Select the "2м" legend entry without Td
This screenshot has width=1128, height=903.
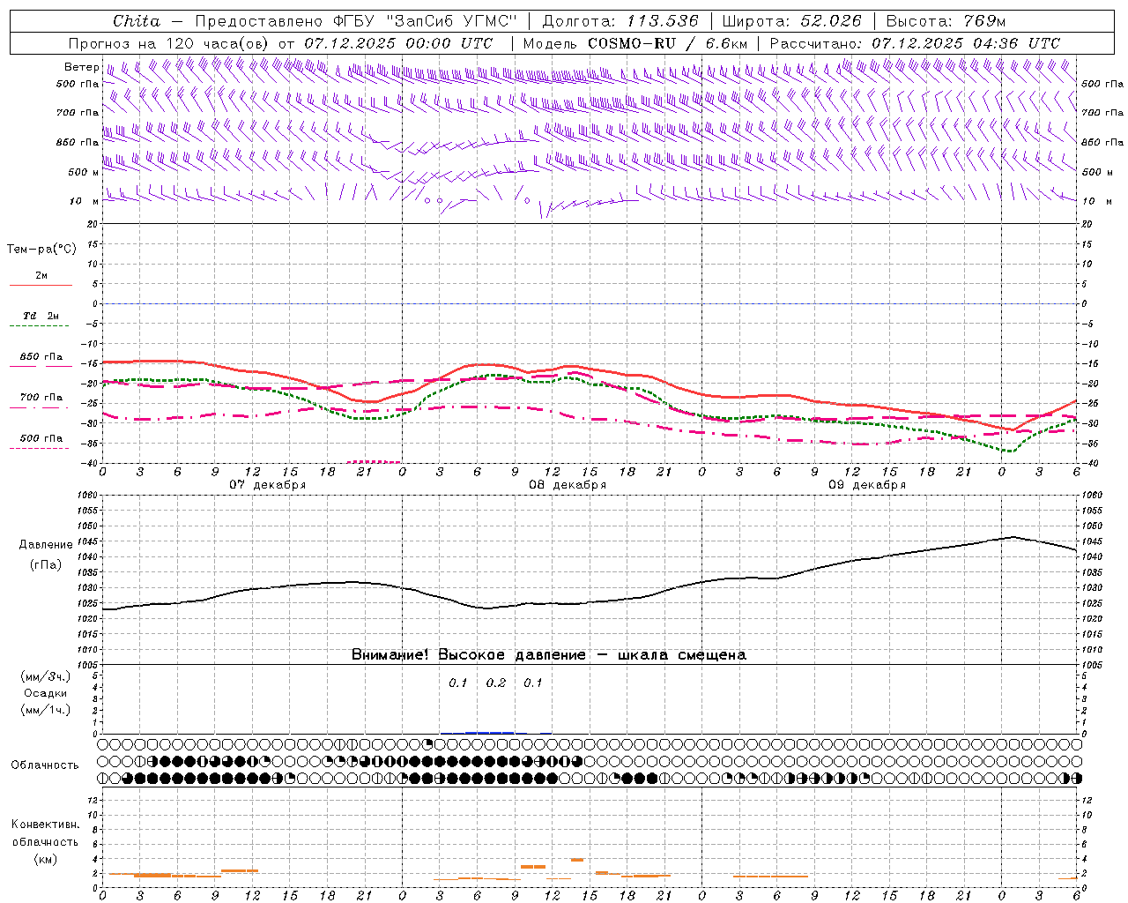[41, 276]
